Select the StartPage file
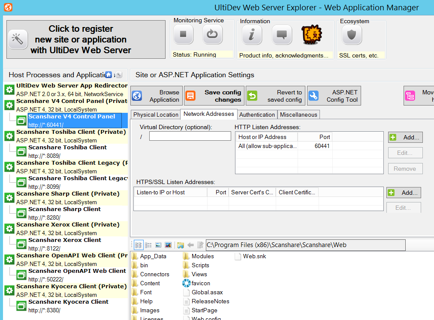This screenshot has height=320, width=434. point(200,310)
